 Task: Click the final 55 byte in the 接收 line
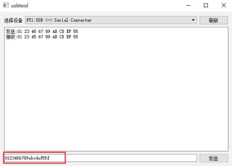coord(76,37)
